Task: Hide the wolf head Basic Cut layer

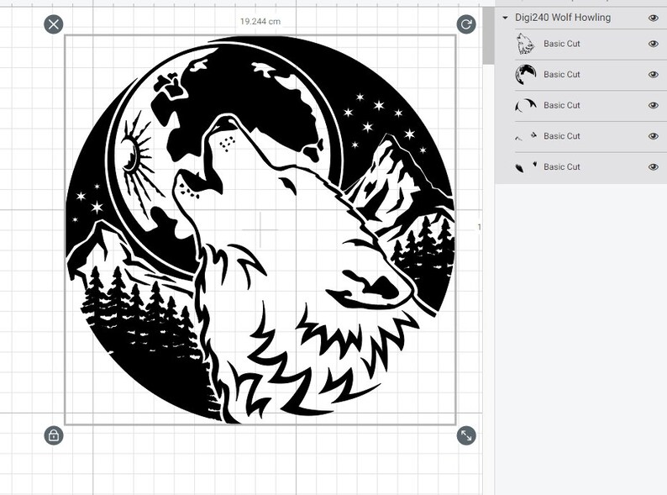Action: (654, 44)
